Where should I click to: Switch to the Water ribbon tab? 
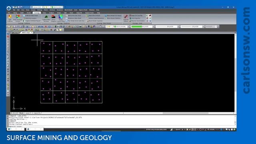(59, 12)
